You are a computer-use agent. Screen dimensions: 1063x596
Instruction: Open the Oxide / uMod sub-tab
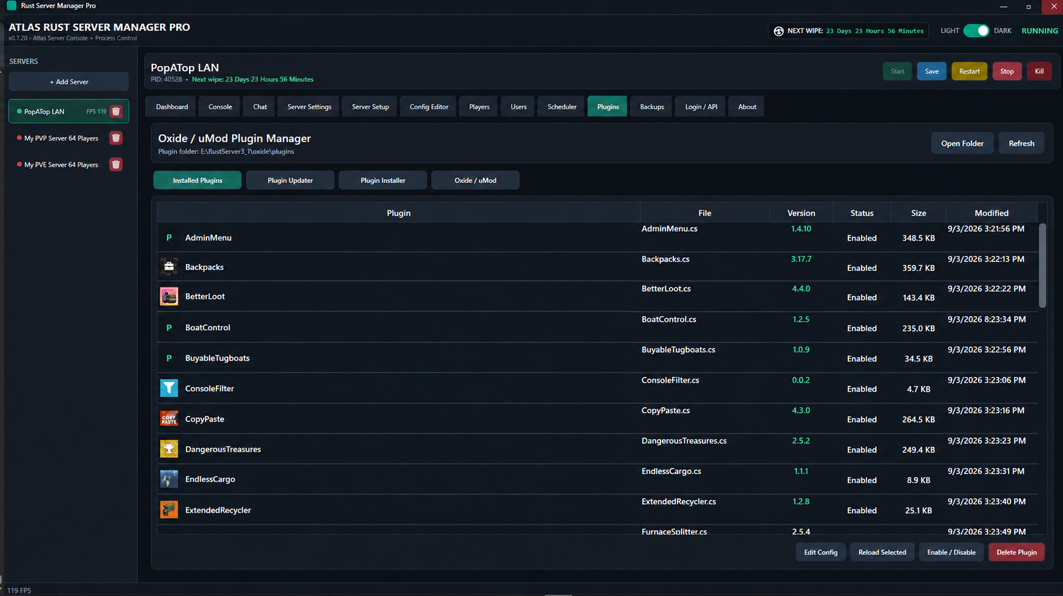(x=475, y=180)
